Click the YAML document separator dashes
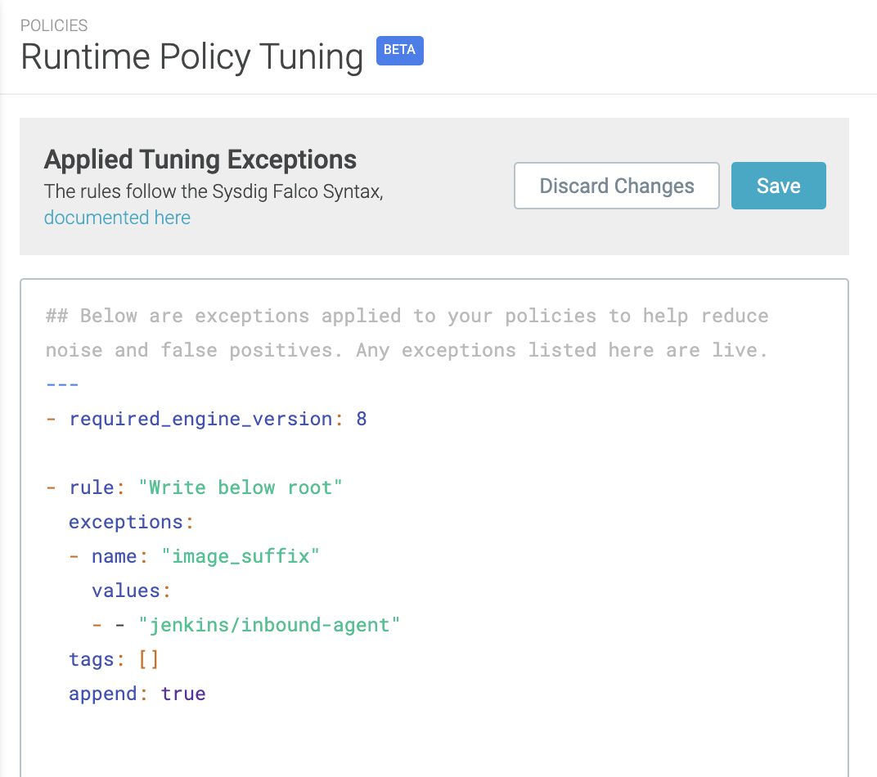The height and width of the screenshot is (777, 877). point(62,384)
